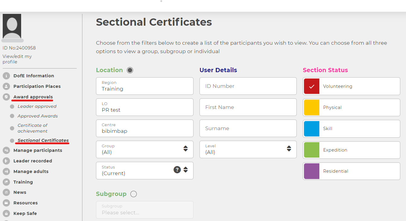Screen dimensions: 406x221
Task: Enable the Physical section filter
Action: click(312, 107)
